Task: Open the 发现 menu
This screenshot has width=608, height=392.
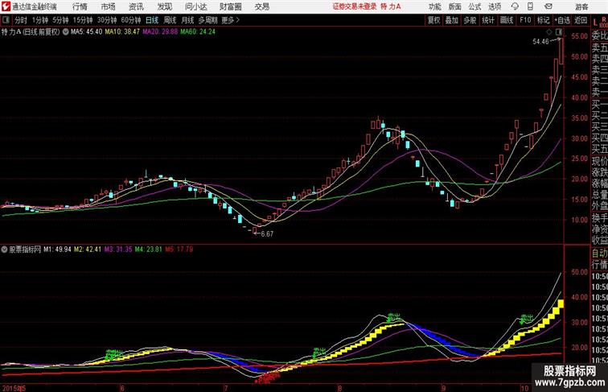Action: (x=165, y=6)
